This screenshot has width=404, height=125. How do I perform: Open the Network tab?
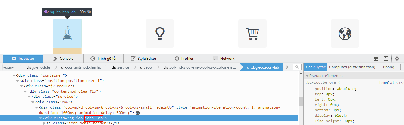point(224,59)
